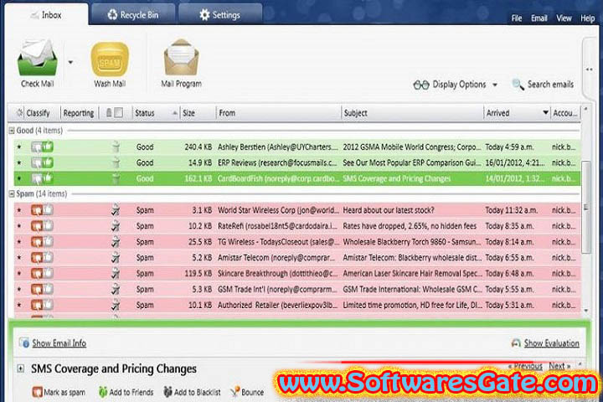The image size is (603, 402).
Task: Click email list vertical scrollbar thumb
Action: point(585,207)
